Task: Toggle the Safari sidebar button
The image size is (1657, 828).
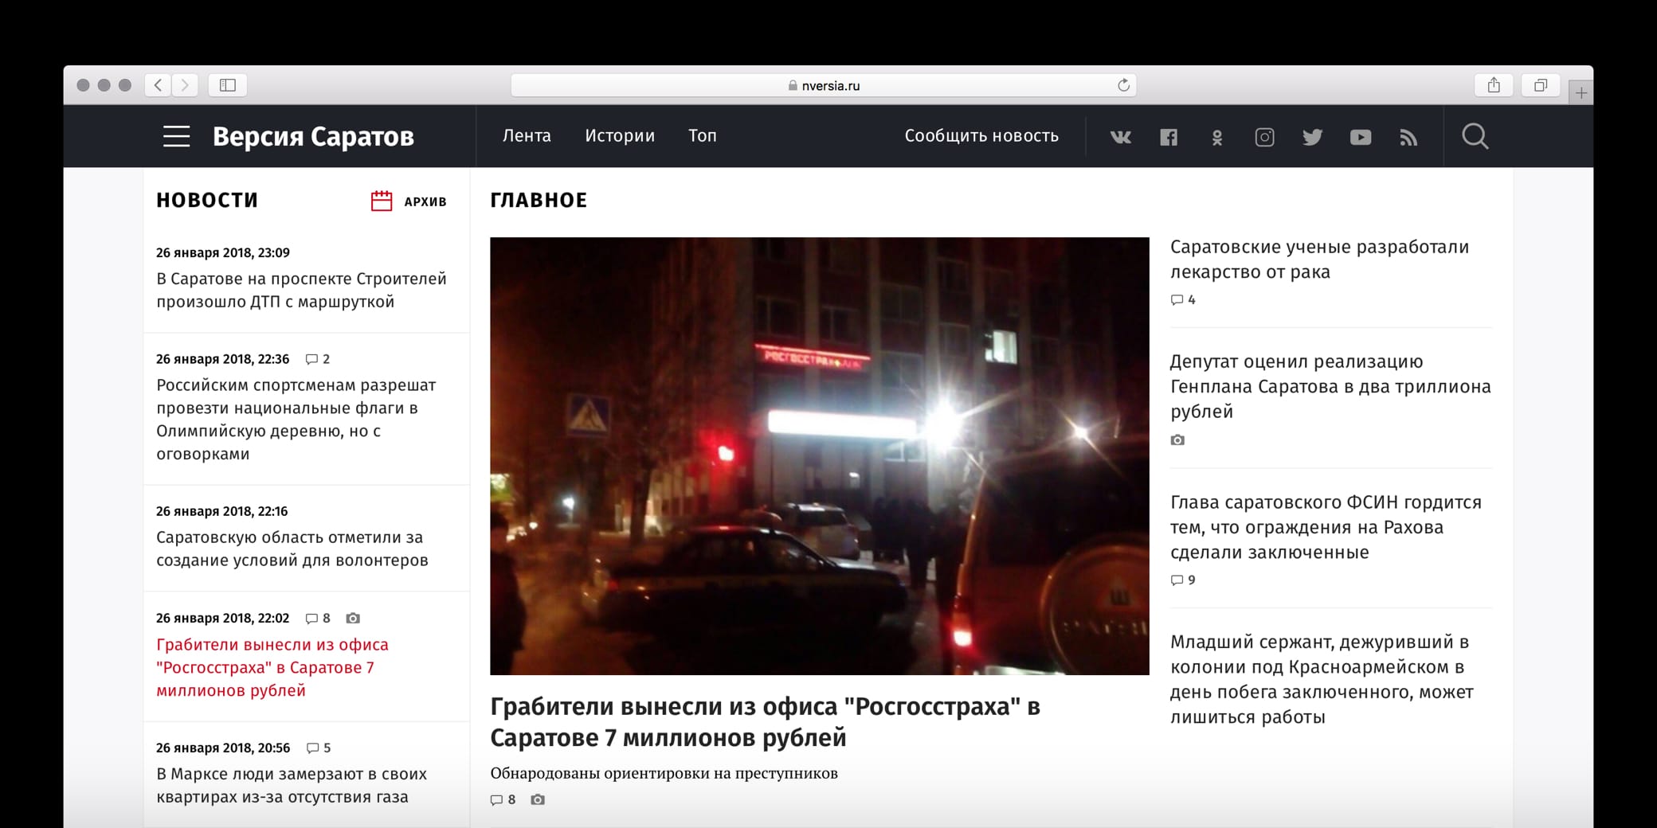Action: point(227,85)
